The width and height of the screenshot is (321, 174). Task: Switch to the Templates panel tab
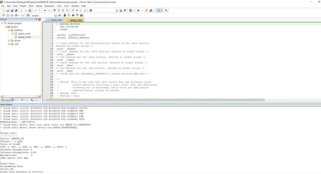coord(35,100)
